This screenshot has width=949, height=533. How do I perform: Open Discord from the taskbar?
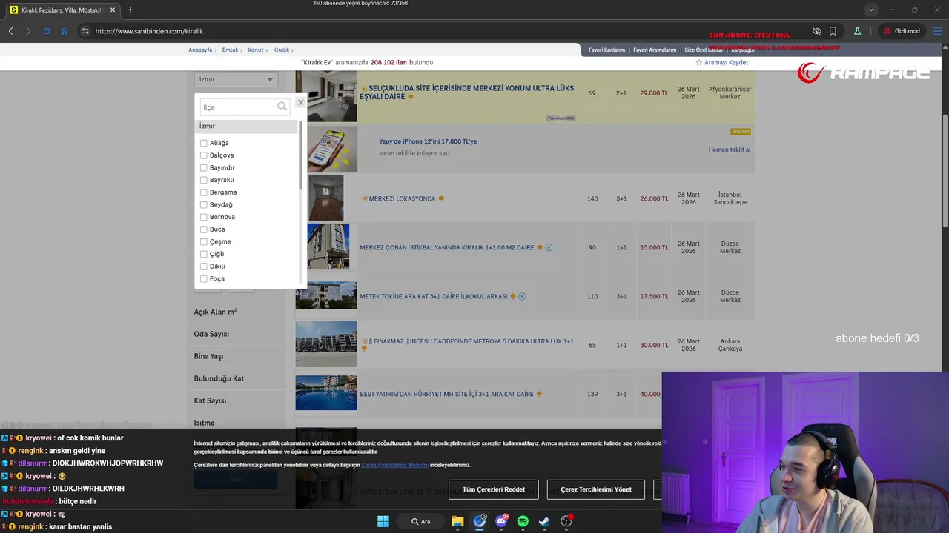pos(501,521)
